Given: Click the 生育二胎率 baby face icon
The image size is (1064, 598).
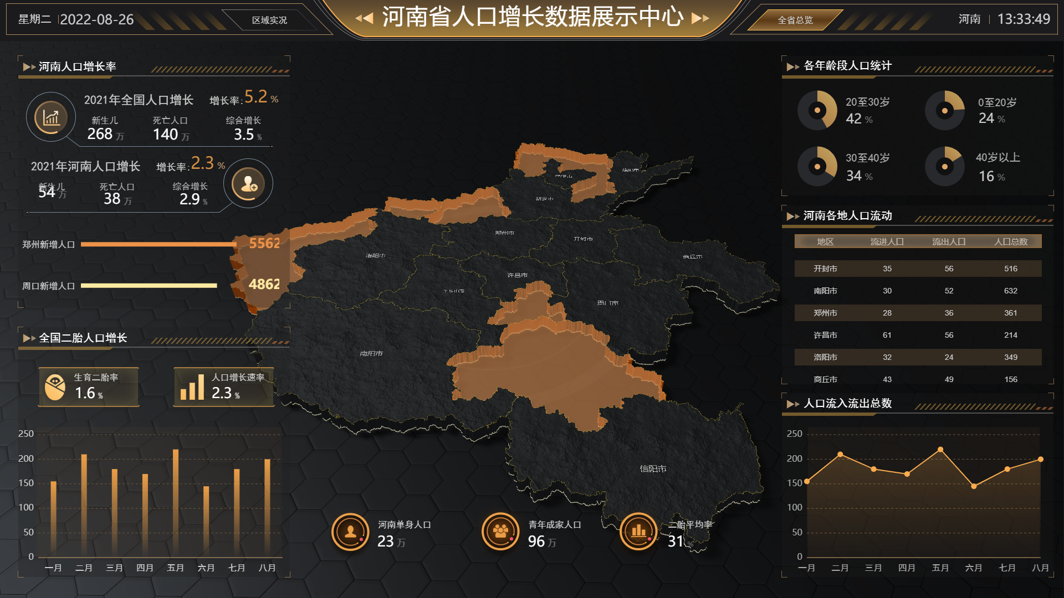Looking at the screenshot, I should coord(55,387).
